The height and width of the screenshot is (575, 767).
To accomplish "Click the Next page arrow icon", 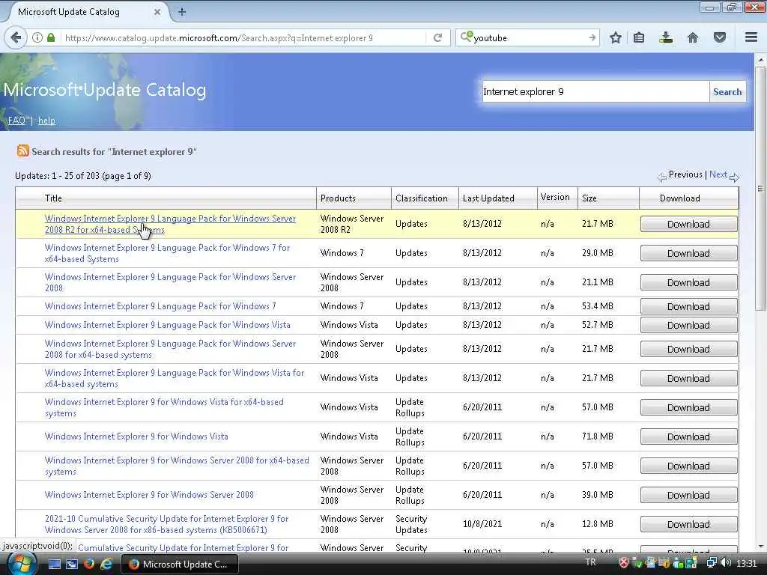I will click(x=734, y=177).
